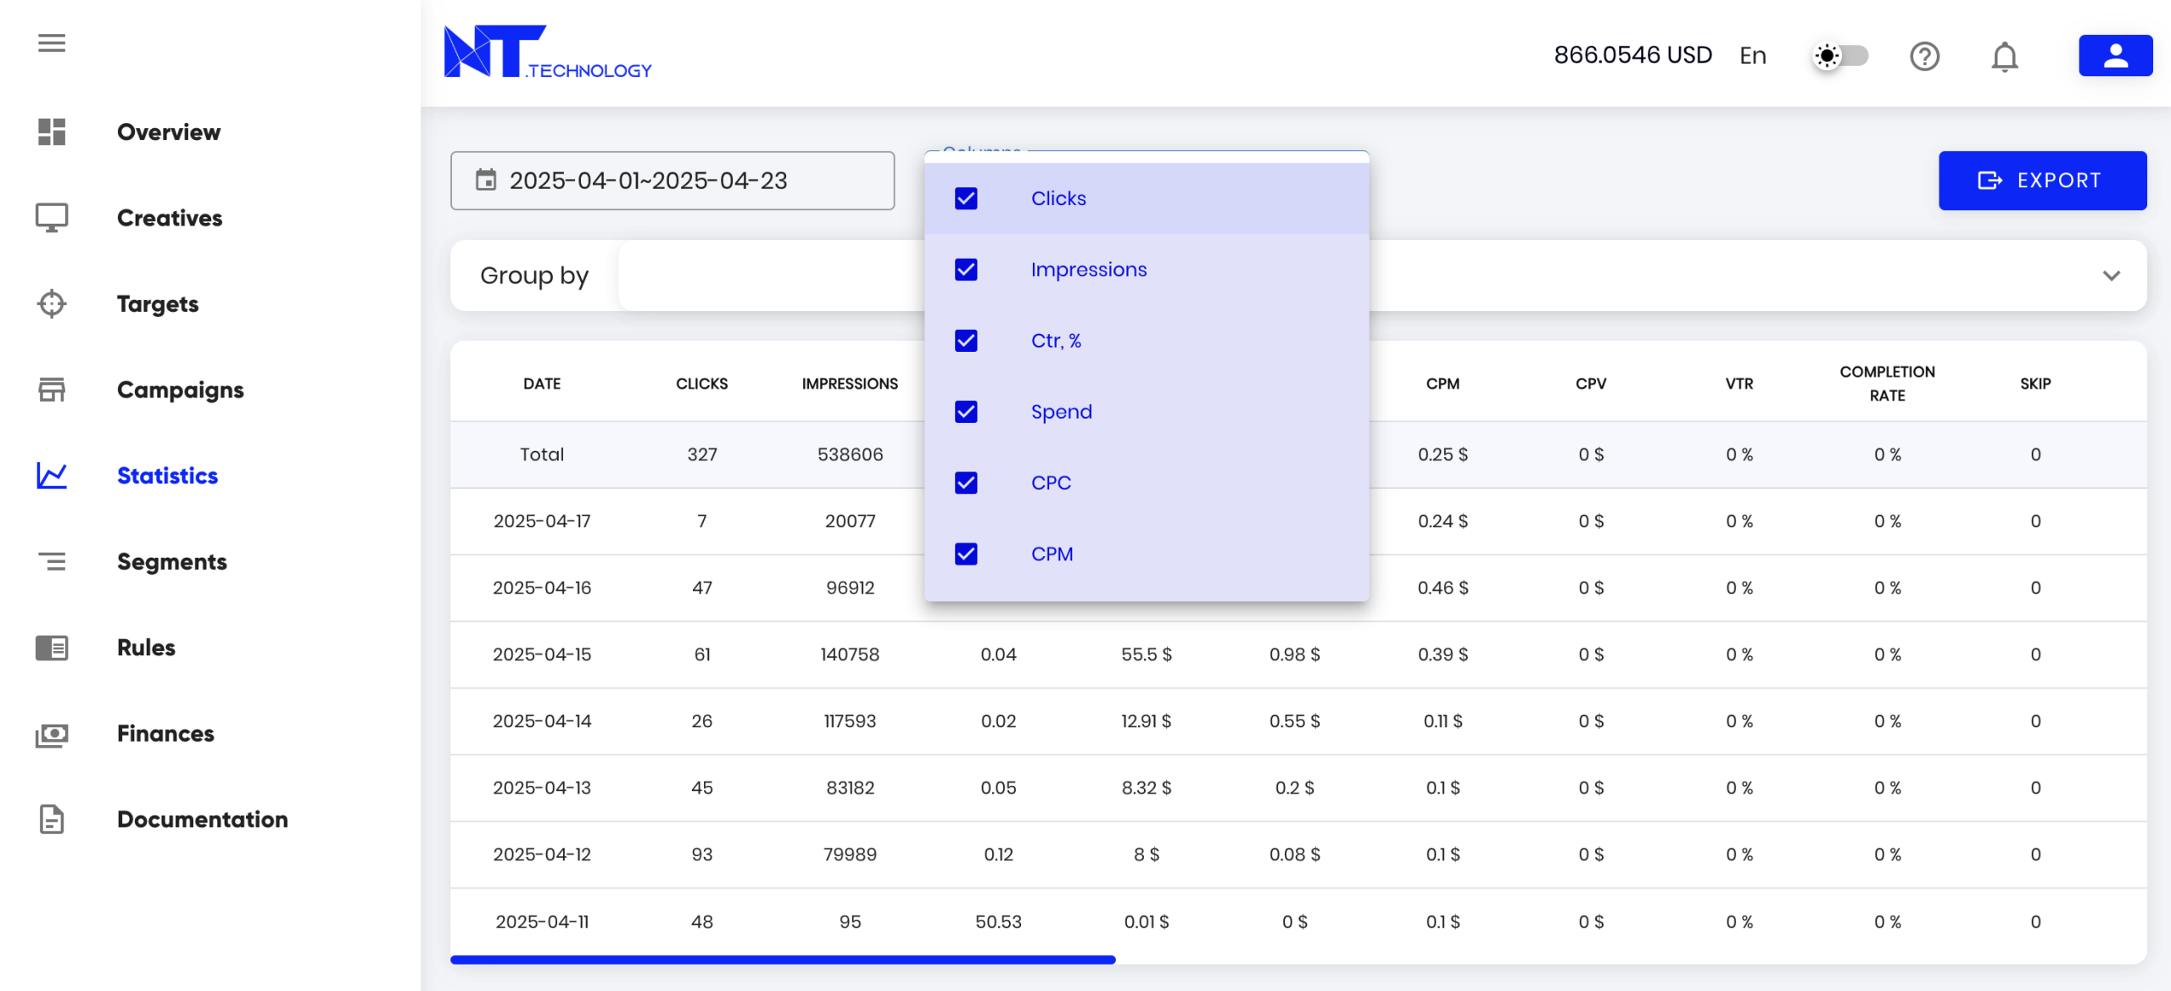Click the user profile icon button
The height and width of the screenshot is (991, 2171).
(2114, 56)
